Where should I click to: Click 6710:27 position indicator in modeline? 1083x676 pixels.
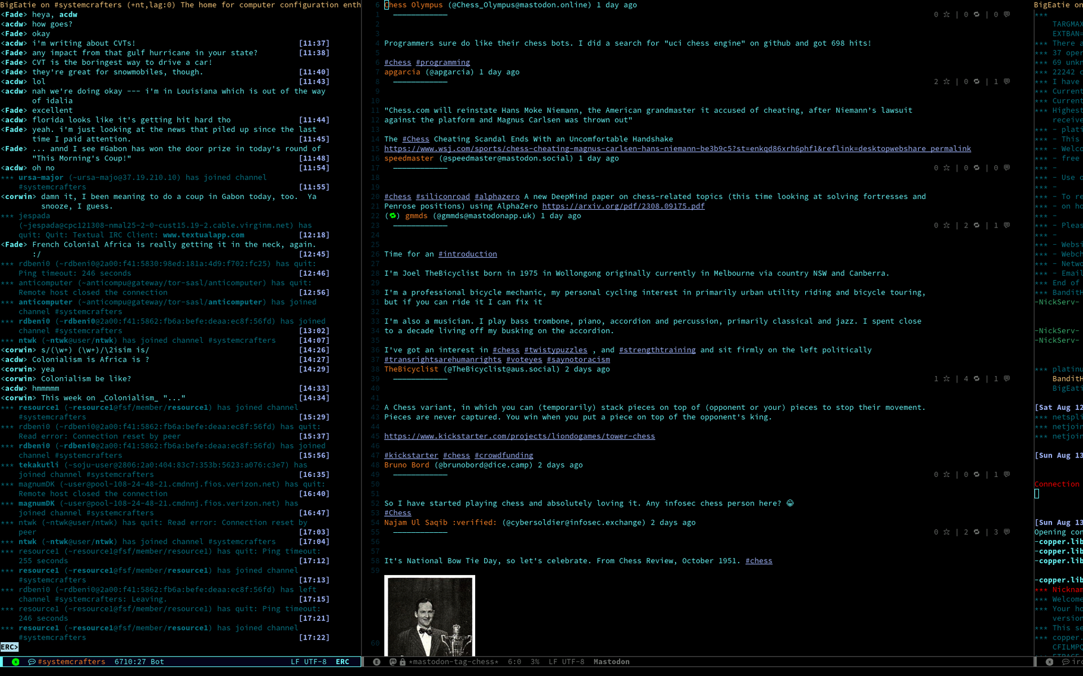coord(130,662)
